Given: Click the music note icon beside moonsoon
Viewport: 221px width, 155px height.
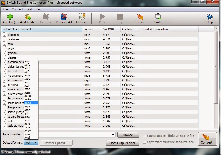Looking at the screenshot, I should (x=5, y=89).
